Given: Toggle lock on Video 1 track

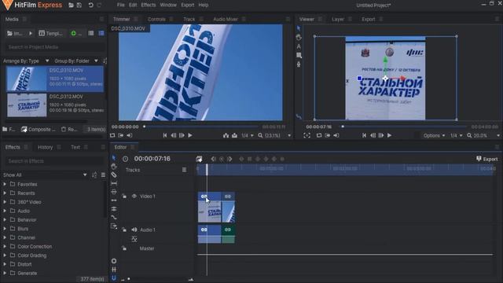Looking at the screenshot, I should [x=124, y=196].
